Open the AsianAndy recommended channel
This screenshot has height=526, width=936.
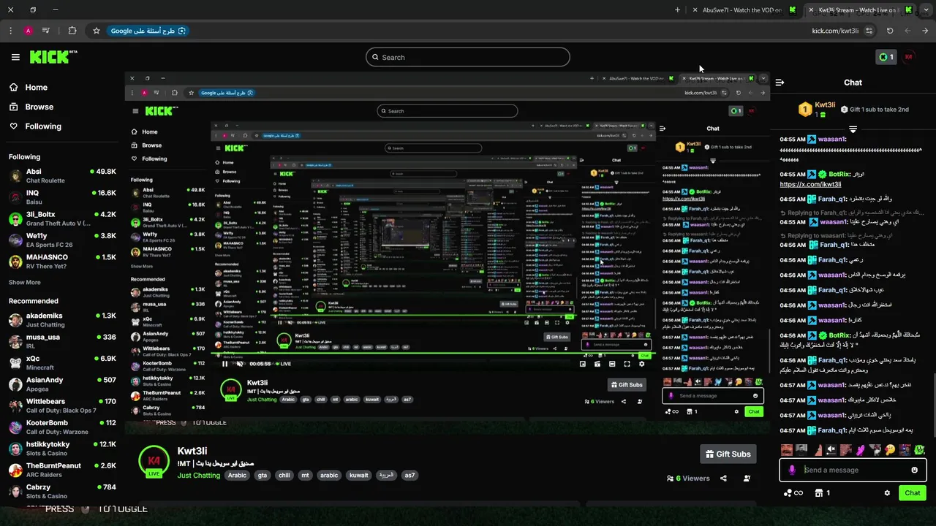pyautogui.click(x=62, y=384)
